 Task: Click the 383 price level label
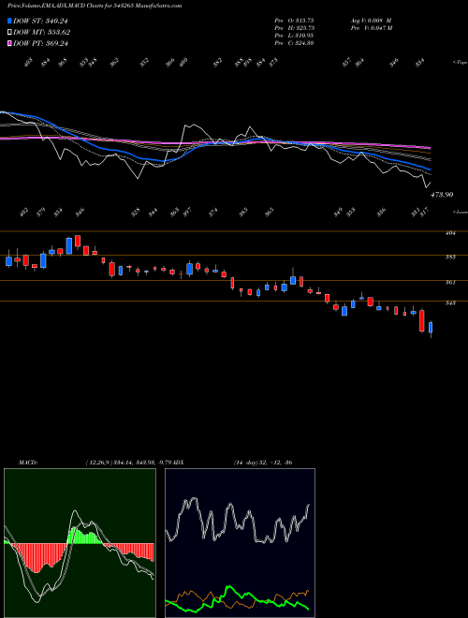click(x=450, y=257)
